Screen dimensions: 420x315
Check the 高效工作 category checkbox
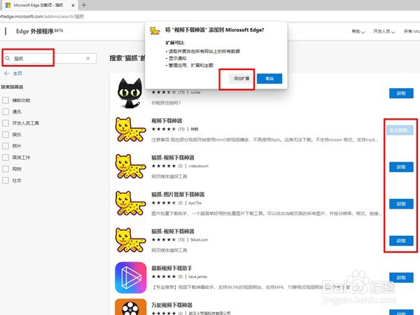6,157
